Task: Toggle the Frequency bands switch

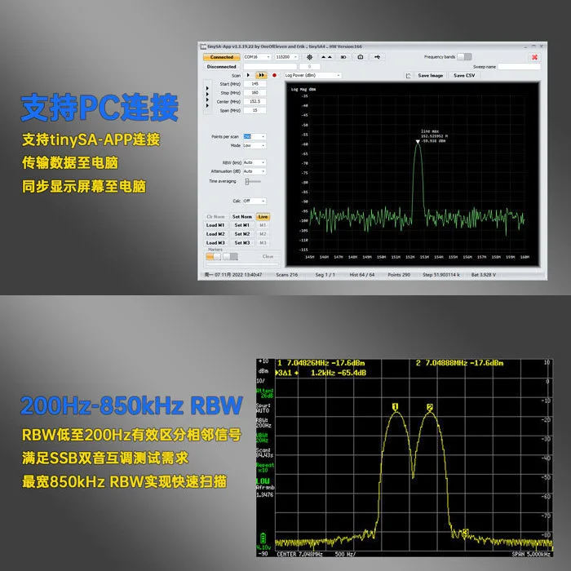Action: (x=464, y=57)
